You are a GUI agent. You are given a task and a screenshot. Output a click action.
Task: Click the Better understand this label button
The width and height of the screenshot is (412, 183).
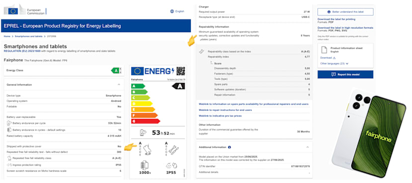[345, 12]
